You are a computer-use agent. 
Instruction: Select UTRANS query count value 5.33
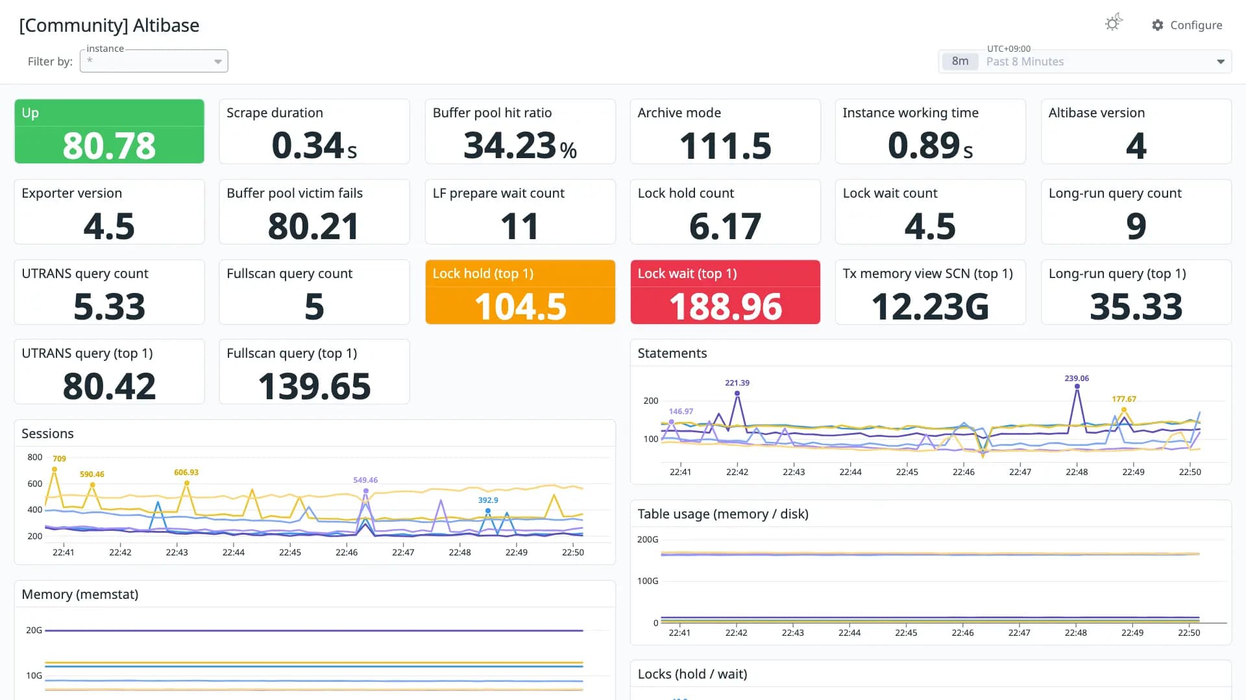[x=109, y=307]
